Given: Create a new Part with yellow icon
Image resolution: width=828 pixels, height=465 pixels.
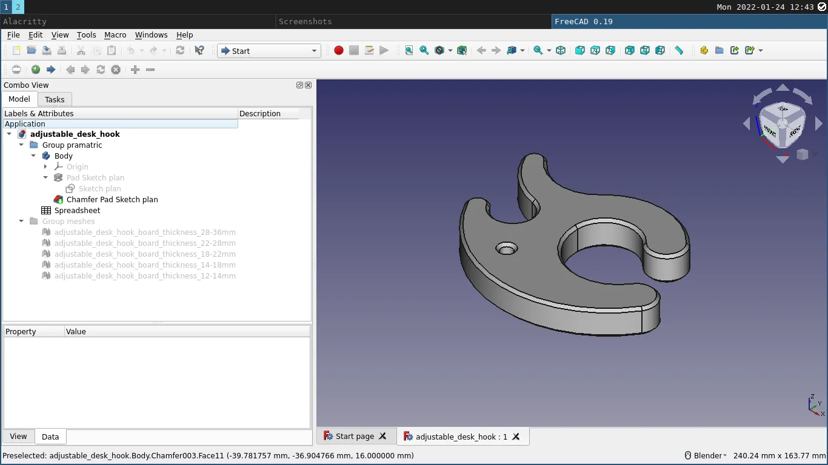Looking at the screenshot, I should (x=704, y=51).
